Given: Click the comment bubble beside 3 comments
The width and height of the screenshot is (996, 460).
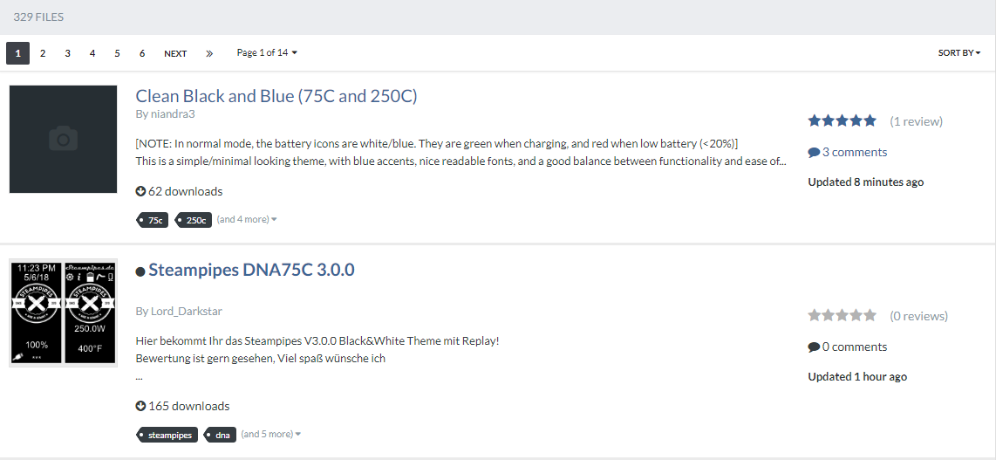Looking at the screenshot, I should click(814, 153).
